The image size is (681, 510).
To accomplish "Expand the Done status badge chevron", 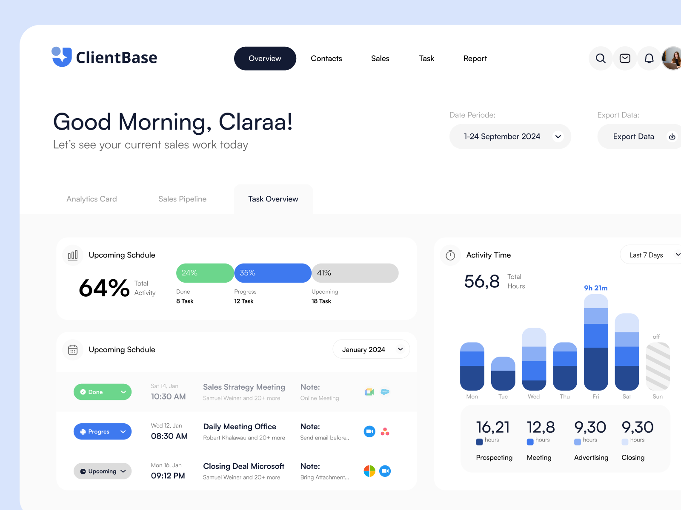I will (x=123, y=392).
